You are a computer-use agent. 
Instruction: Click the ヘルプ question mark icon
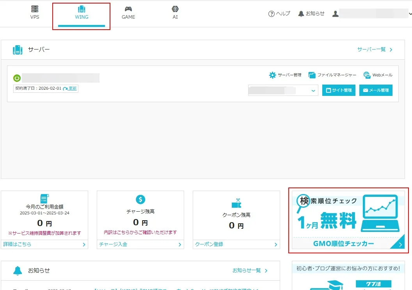272,14
